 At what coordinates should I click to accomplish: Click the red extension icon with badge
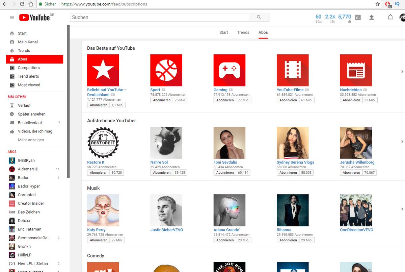tap(388, 4)
